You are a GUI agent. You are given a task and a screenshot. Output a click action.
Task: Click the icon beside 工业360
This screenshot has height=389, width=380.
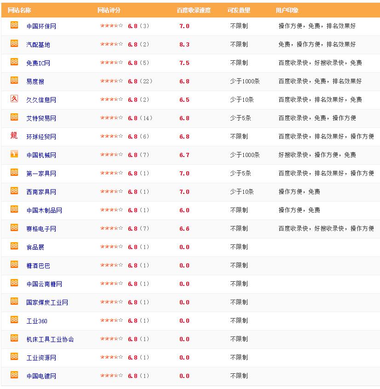14,319
